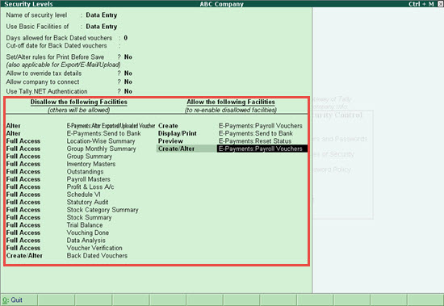
Task: Click Alter beside E-Payments:Send to Bank
Action: click(x=13, y=133)
